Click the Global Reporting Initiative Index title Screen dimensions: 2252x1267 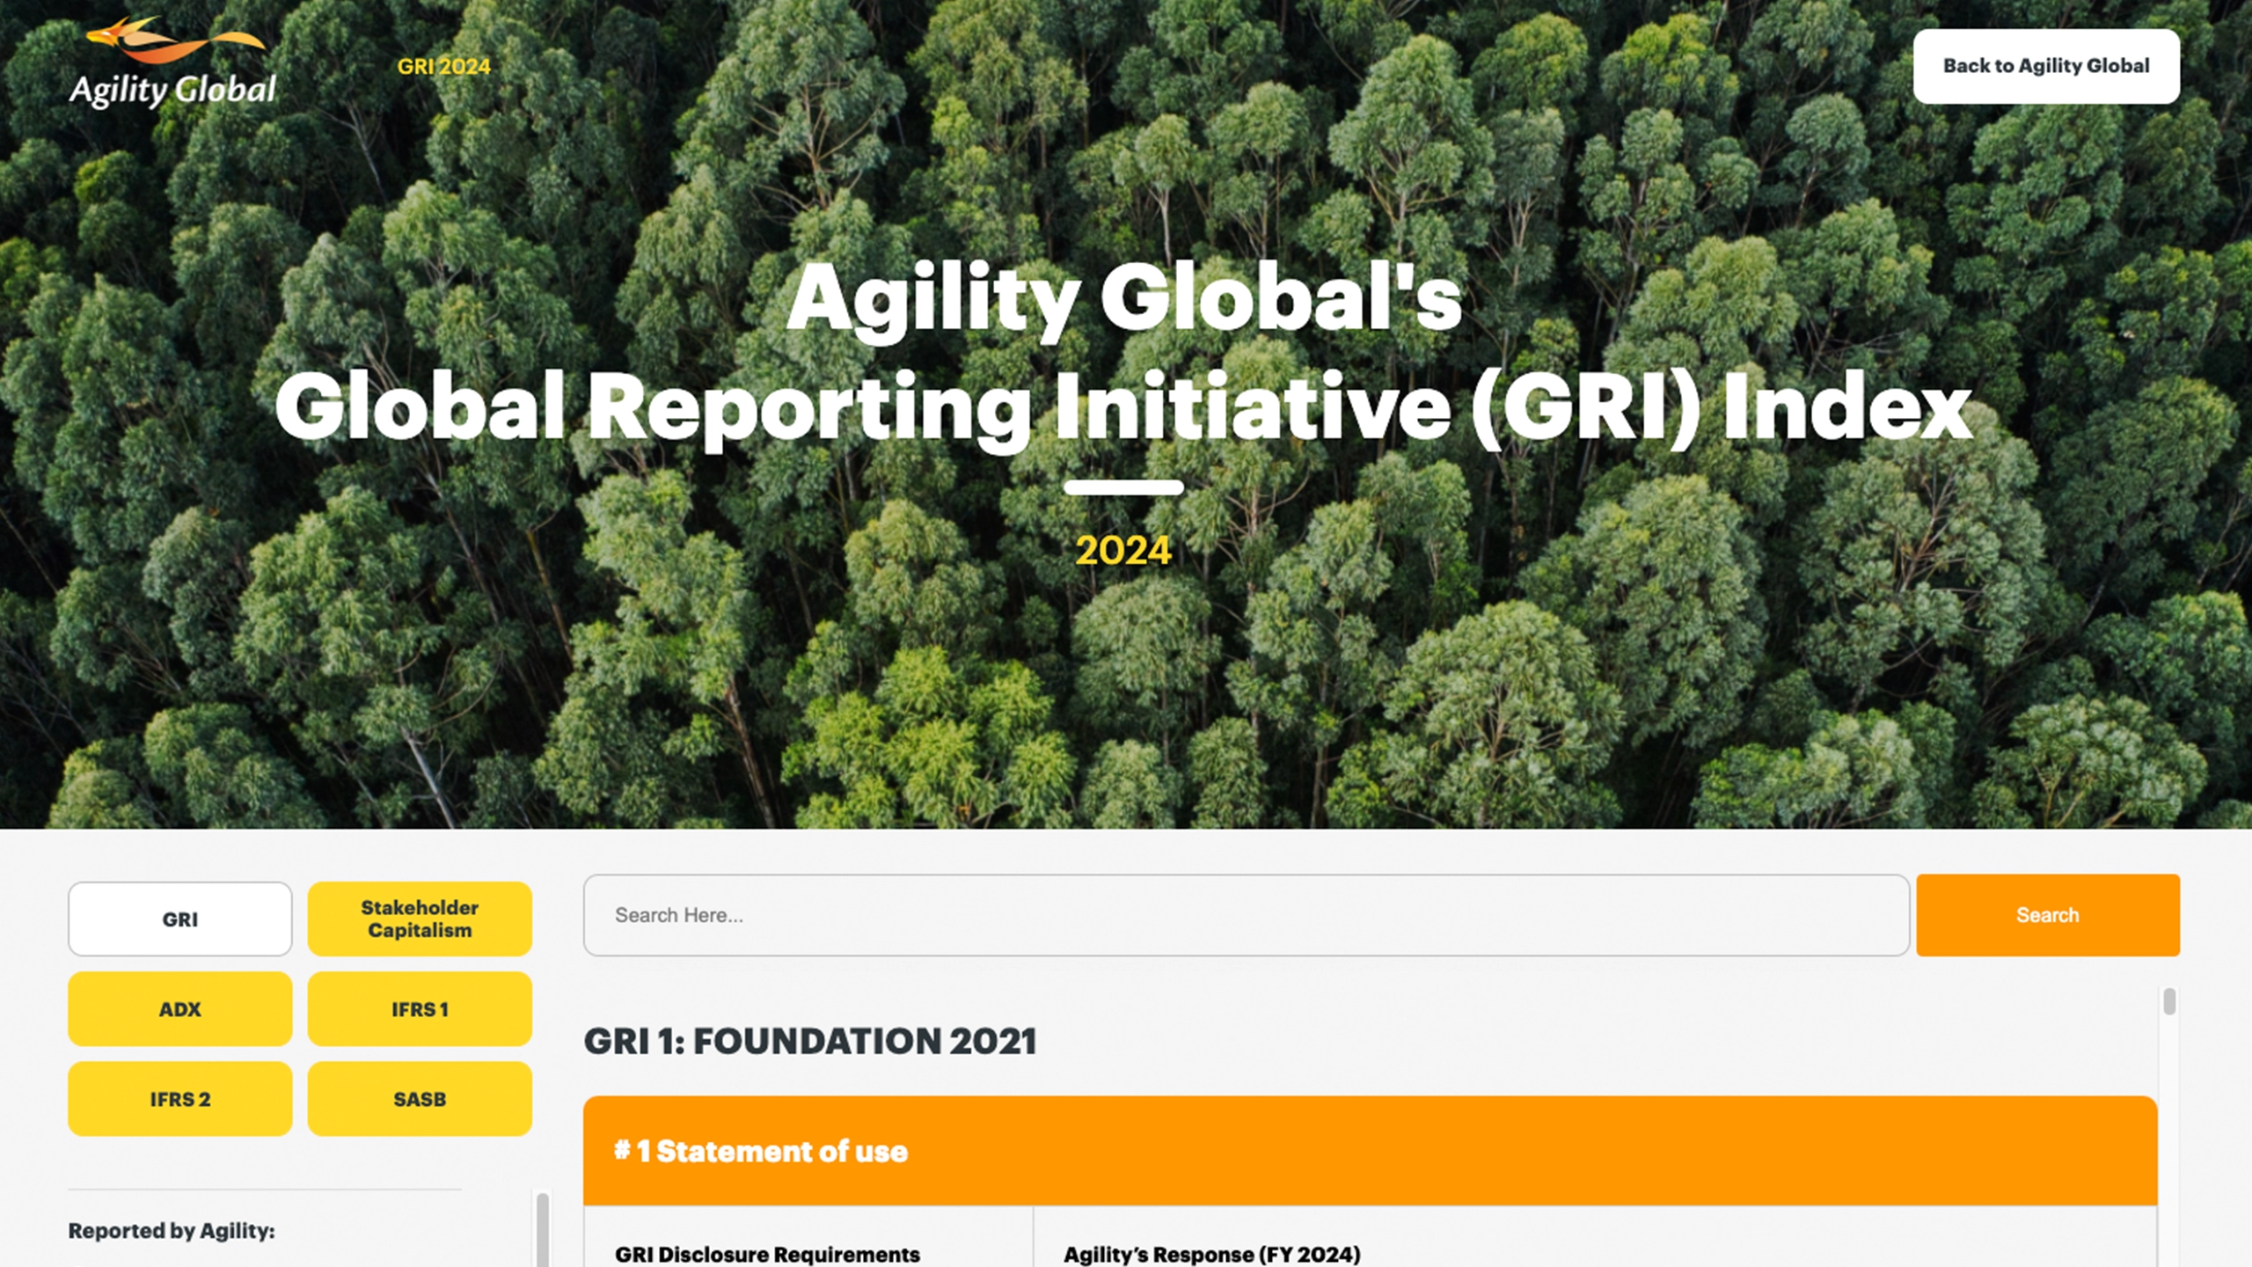click(1122, 406)
